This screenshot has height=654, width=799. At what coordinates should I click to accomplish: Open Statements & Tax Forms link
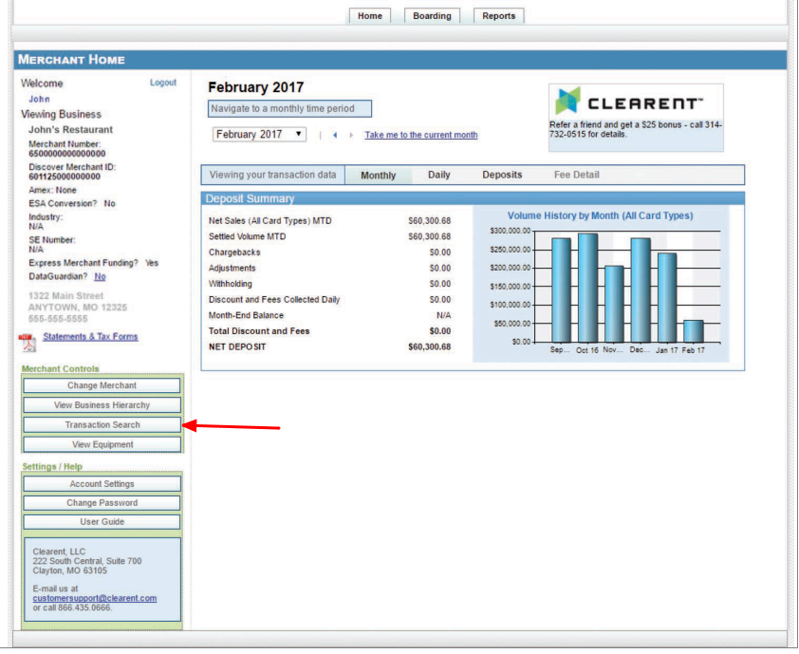pyautogui.click(x=90, y=336)
